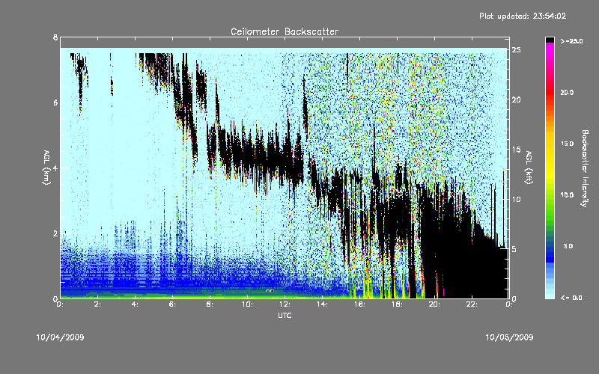Click the '15' label on the kft axis
The height and width of the screenshot is (374, 599).
[x=516, y=150]
